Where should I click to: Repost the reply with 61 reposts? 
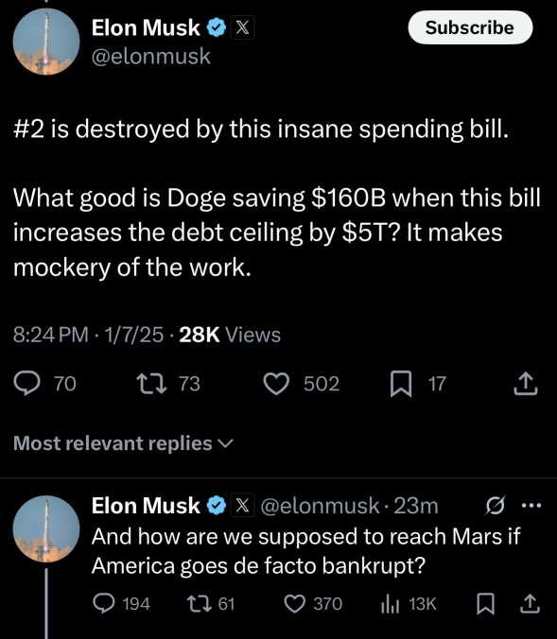click(199, 603)
